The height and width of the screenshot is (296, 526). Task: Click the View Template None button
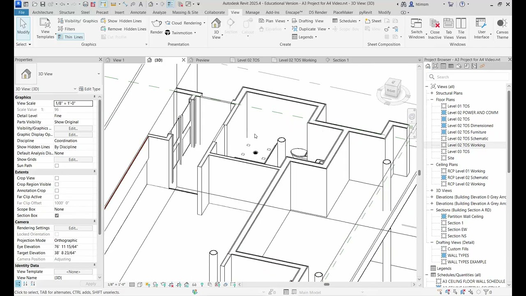point(73,272)
